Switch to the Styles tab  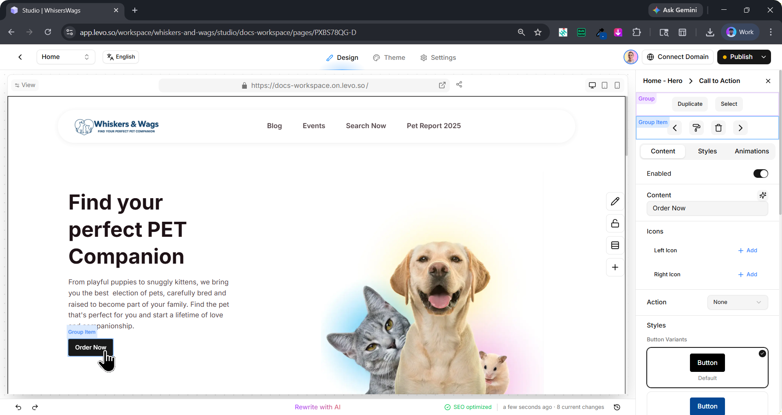click(x=707, y=151)
